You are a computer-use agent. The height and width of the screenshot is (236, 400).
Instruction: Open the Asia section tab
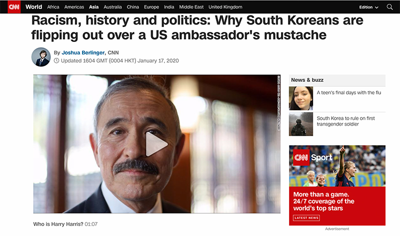click(93, 7)
